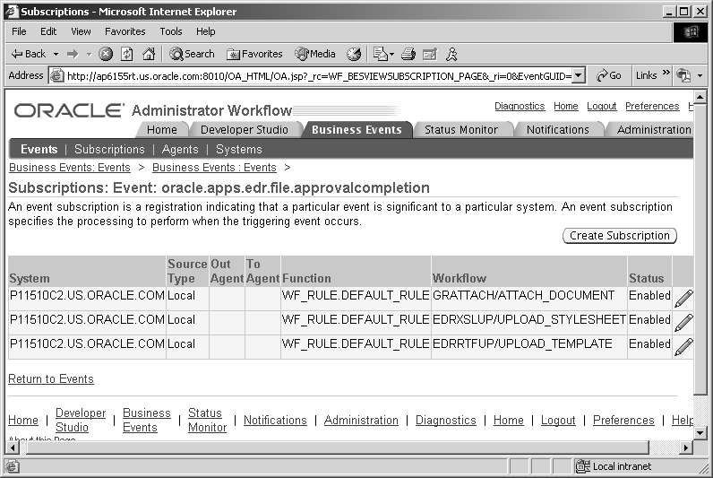The height and width of the screenshot is (478, 713).
Task: Click the browser Home house icon
Action: click(x=149, y=54)
